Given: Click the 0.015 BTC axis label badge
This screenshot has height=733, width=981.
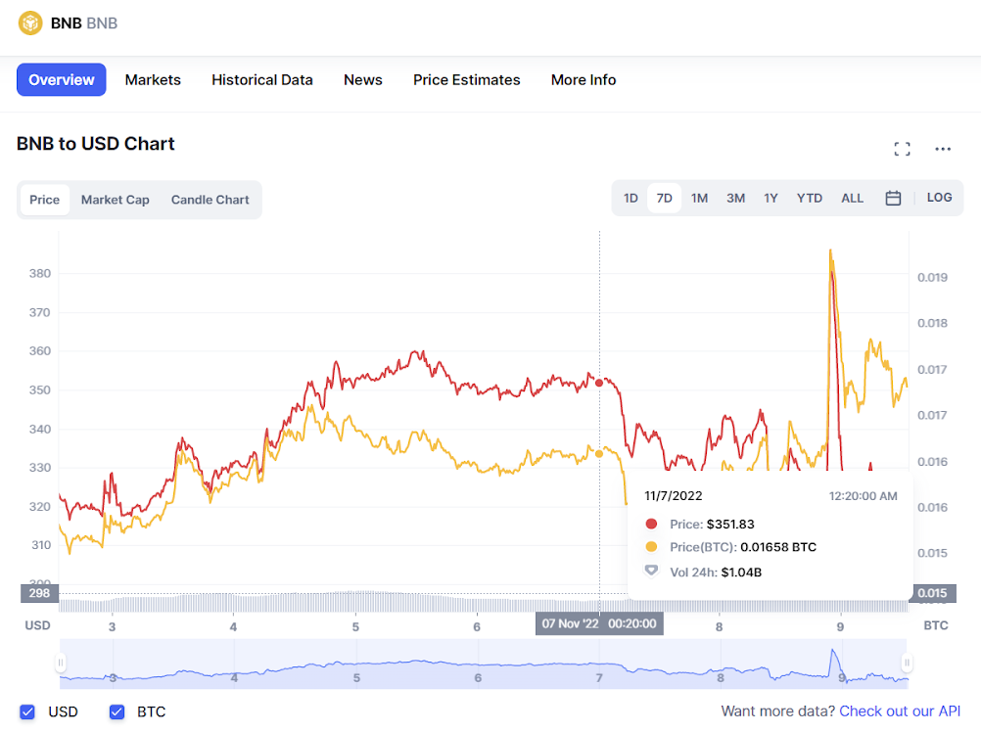Looking at the screenshot, I should (932, 593).
